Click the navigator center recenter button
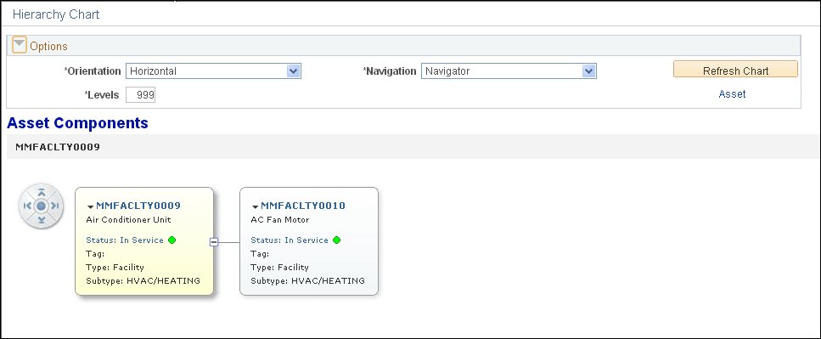 42,206
